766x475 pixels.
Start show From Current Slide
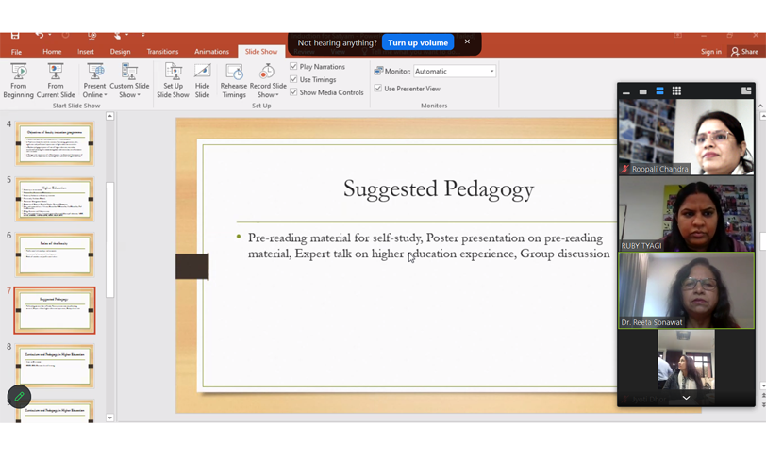56,80
